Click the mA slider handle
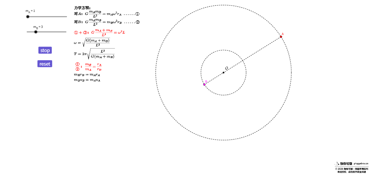370x174 pixels. point(28,17)
